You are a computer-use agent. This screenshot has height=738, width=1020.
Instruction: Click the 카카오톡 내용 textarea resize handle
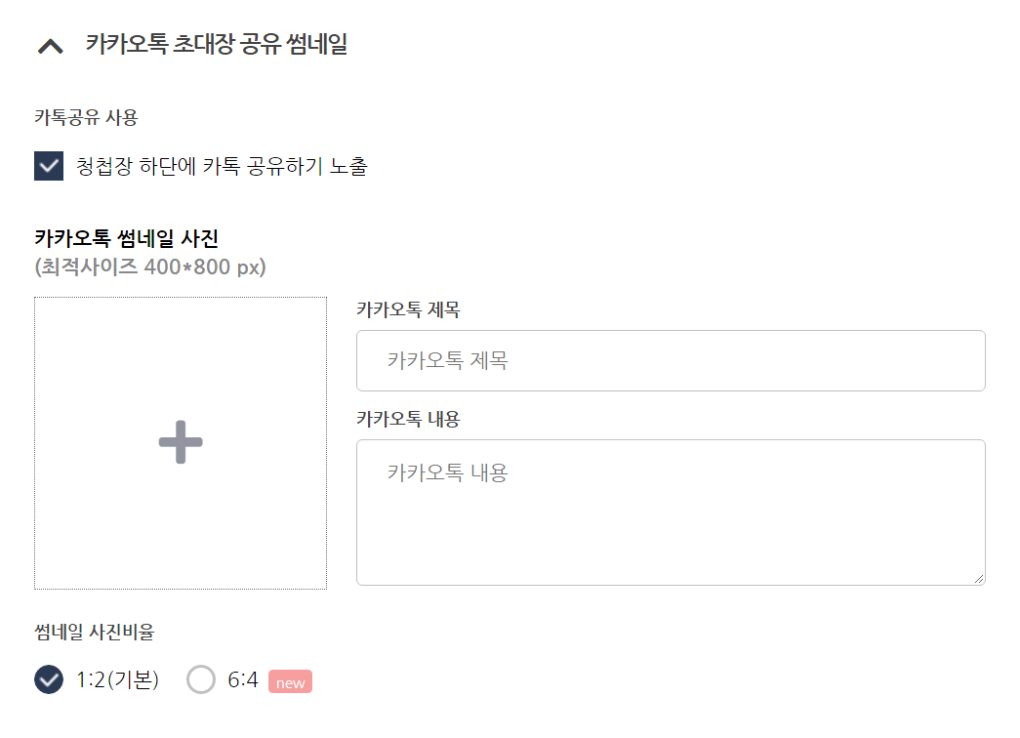978,578
